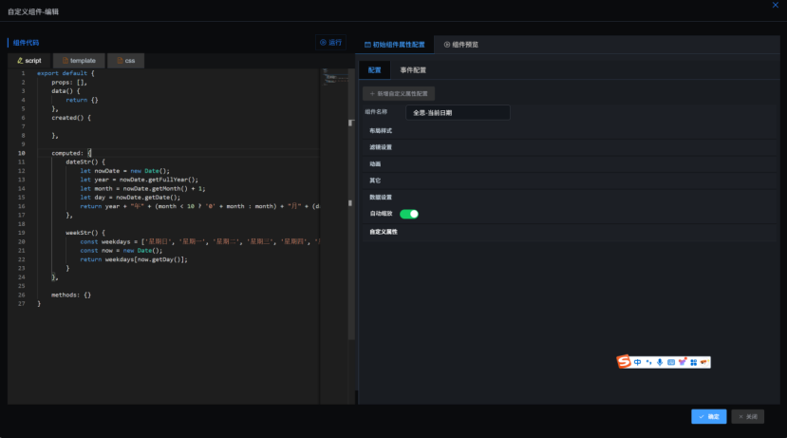The image size is (787, 438).
Task: Open the template code tab
Action: pos(79,61)
